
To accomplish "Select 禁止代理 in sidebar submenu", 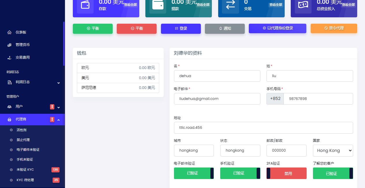I will coord(23,140).
